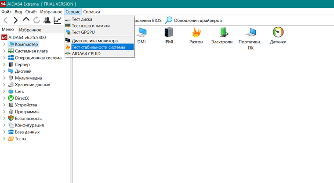The height and width of the screenshot is (183, 334).
Task: Expand the Компьютер tree node
Action: pyautogui.click(x=4, y=44)
